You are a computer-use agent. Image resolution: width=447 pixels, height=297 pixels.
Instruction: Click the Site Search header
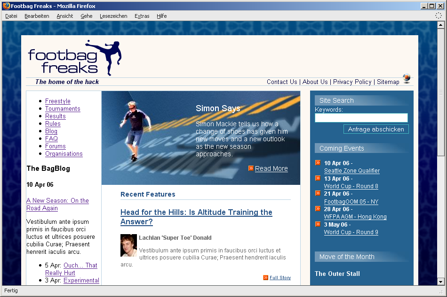pyautogui.click(x=361, y=100)
